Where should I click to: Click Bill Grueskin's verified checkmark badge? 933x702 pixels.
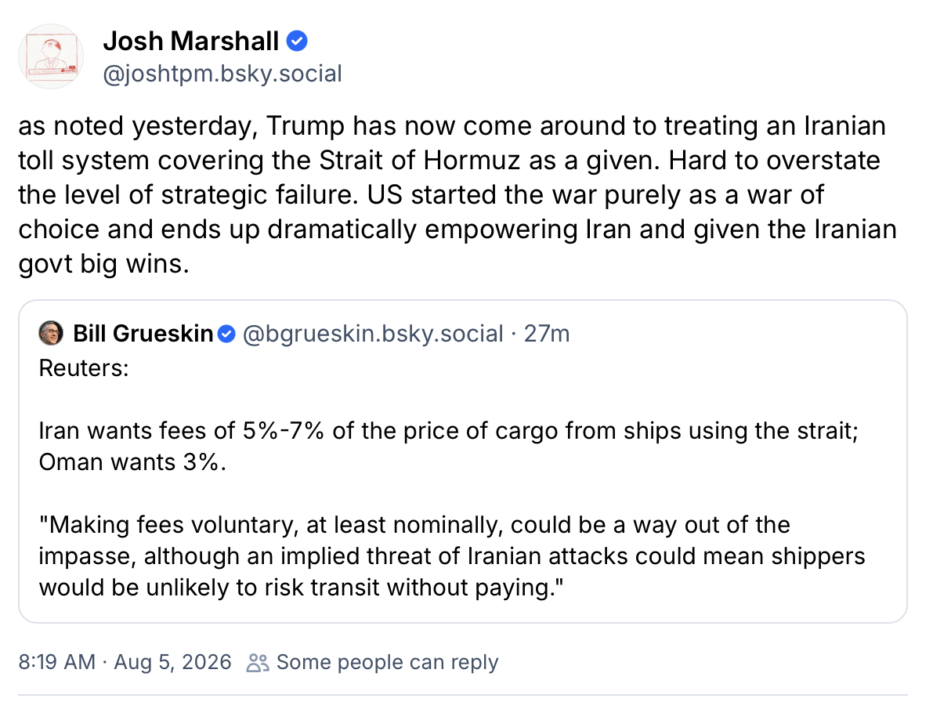pyautogui.click(x=226, y=334)
